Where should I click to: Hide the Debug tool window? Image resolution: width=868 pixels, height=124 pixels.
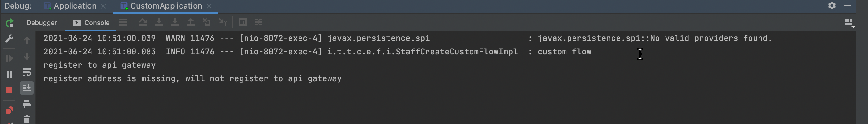(x=848, y=5)
